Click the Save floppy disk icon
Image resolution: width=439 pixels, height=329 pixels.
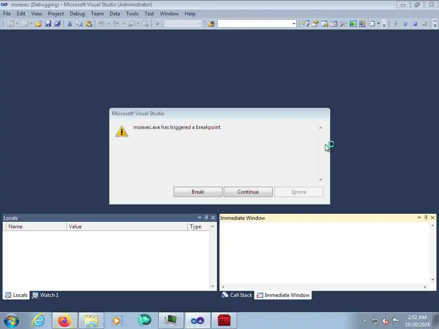[48, 24]
